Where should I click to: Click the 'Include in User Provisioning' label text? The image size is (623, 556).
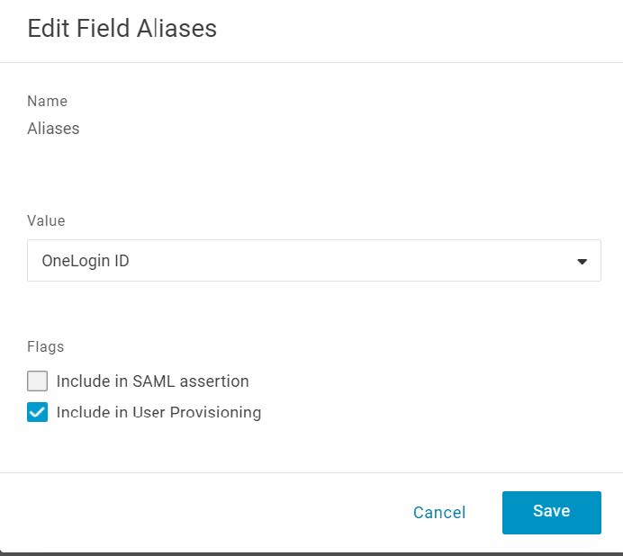coord(158,412)
